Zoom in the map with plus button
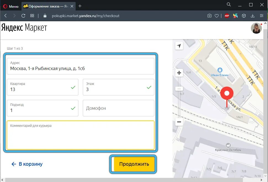268x182 pixels. pos(179,73)
